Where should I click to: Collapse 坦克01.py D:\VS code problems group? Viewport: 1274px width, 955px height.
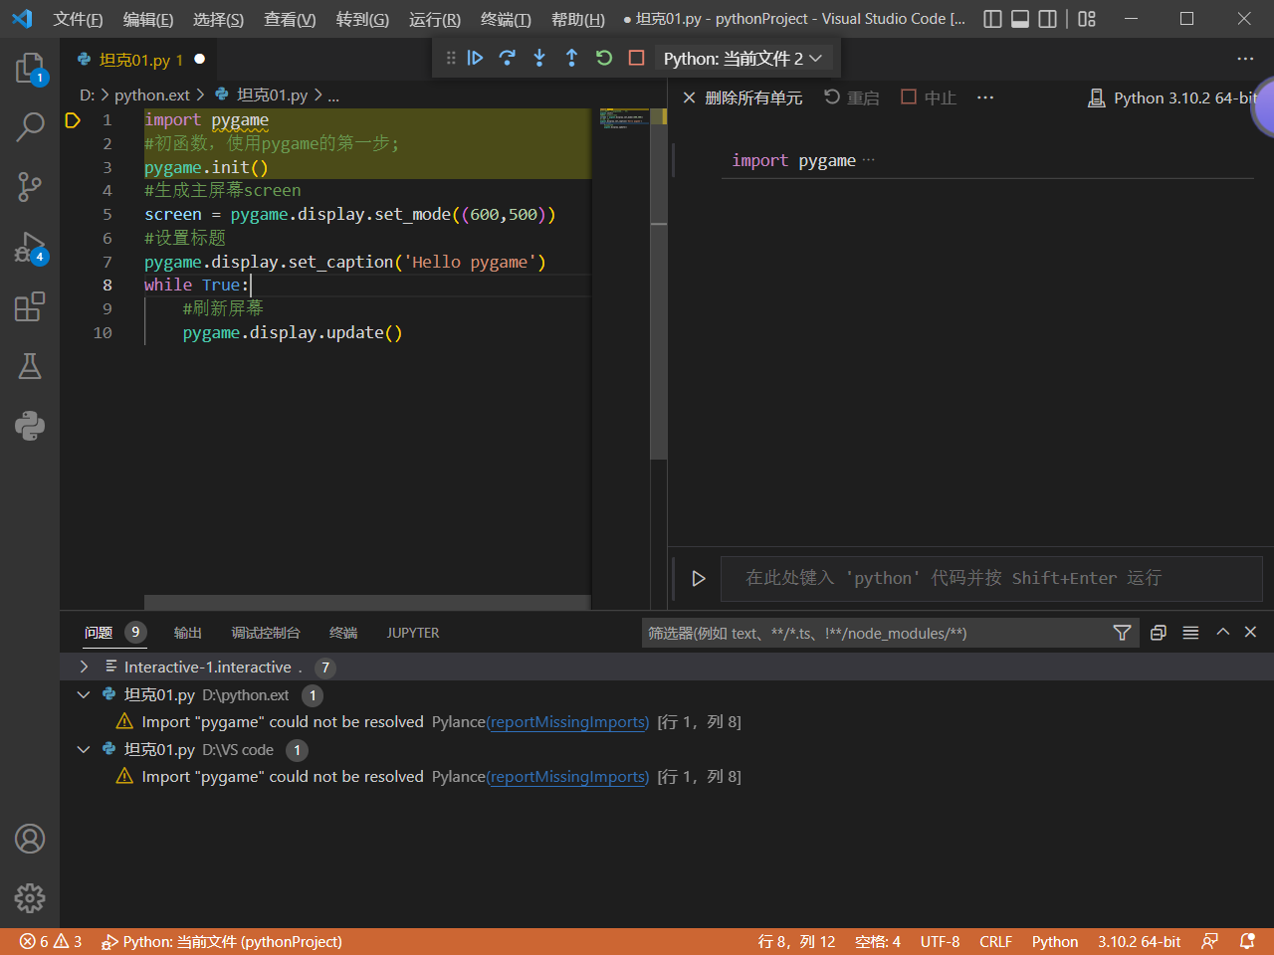click(x=84, y=749)
